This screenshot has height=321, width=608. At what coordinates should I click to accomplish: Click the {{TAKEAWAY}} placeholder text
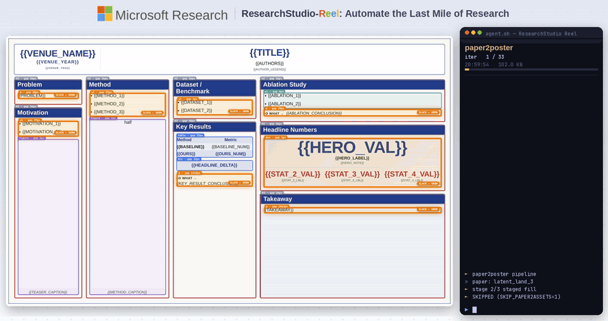tap(279, 210)
